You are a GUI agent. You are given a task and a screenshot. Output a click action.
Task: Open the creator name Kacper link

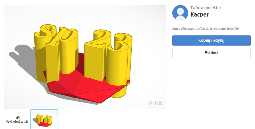point(200,15)
